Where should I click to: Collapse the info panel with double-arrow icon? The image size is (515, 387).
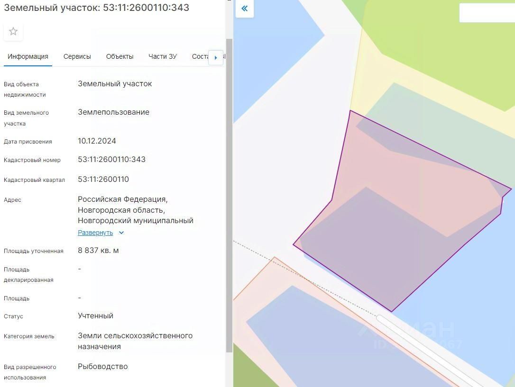(244, 9)
